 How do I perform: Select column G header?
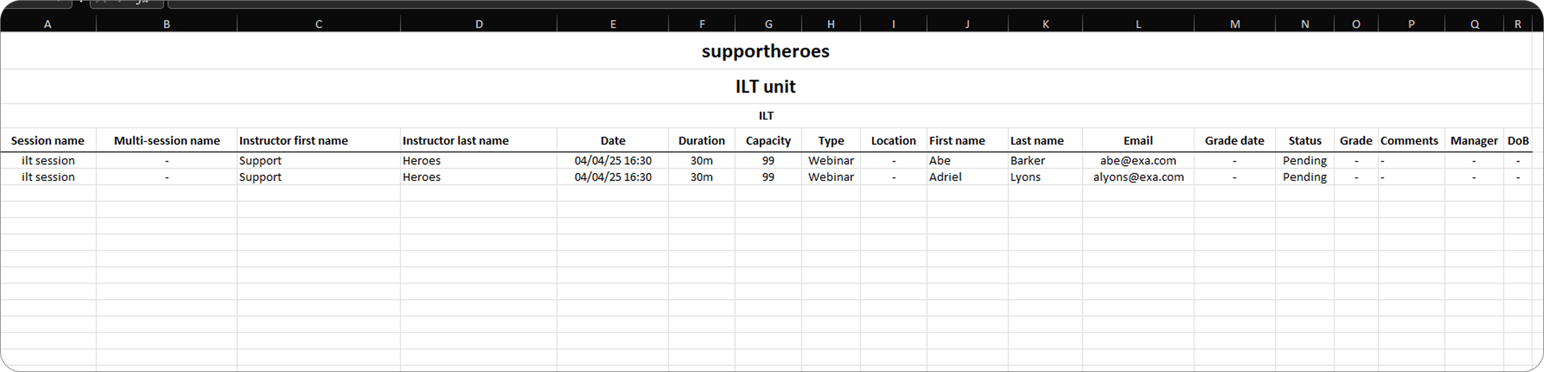tap(768, 24)
